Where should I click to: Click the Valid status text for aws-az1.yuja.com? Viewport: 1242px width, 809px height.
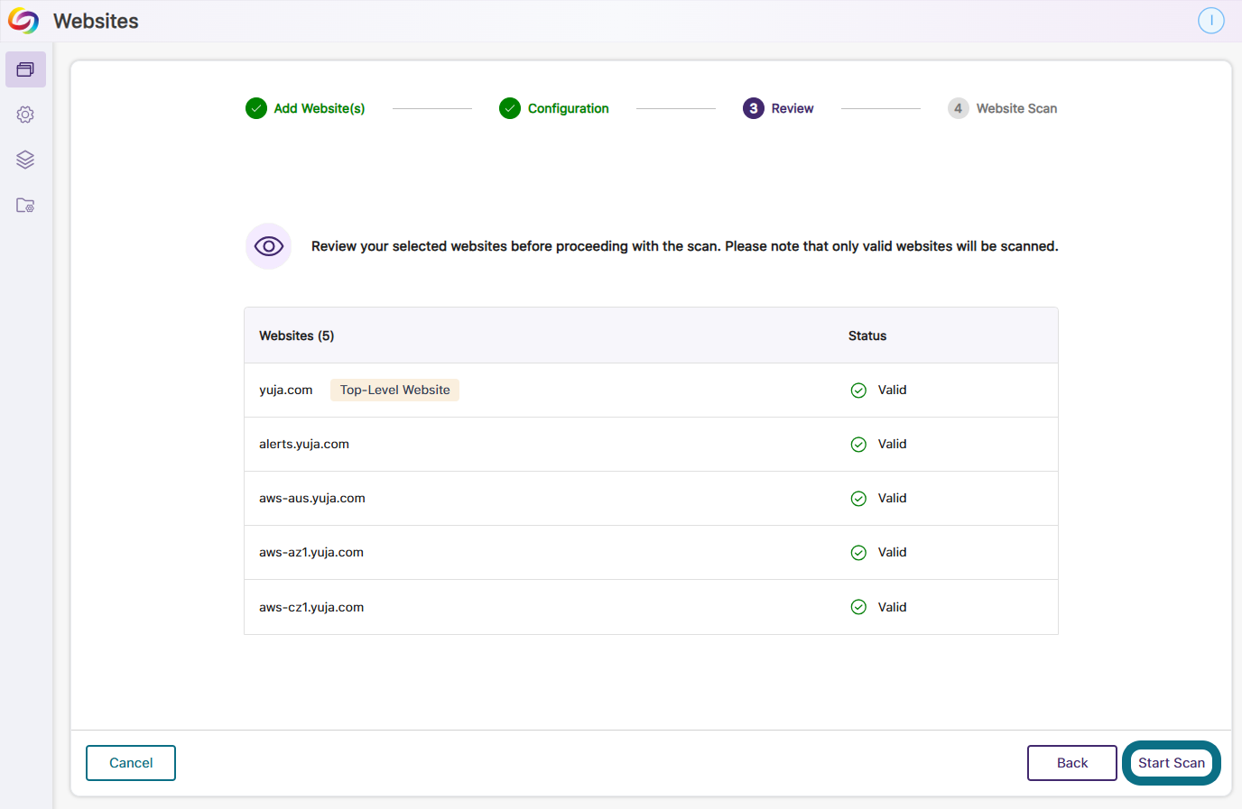pyautogui.click(x=892, y=552)
